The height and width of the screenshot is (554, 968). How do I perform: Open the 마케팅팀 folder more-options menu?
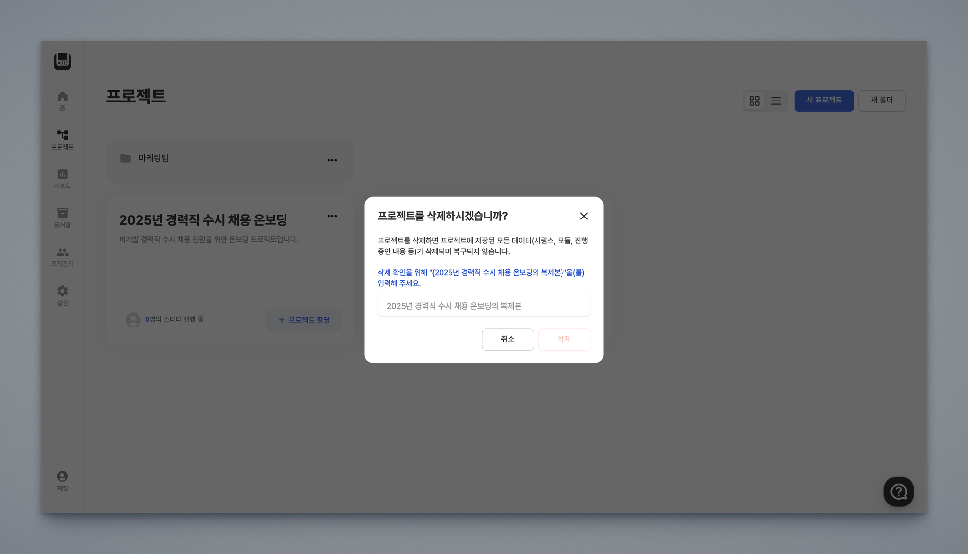tap(332, 160)
